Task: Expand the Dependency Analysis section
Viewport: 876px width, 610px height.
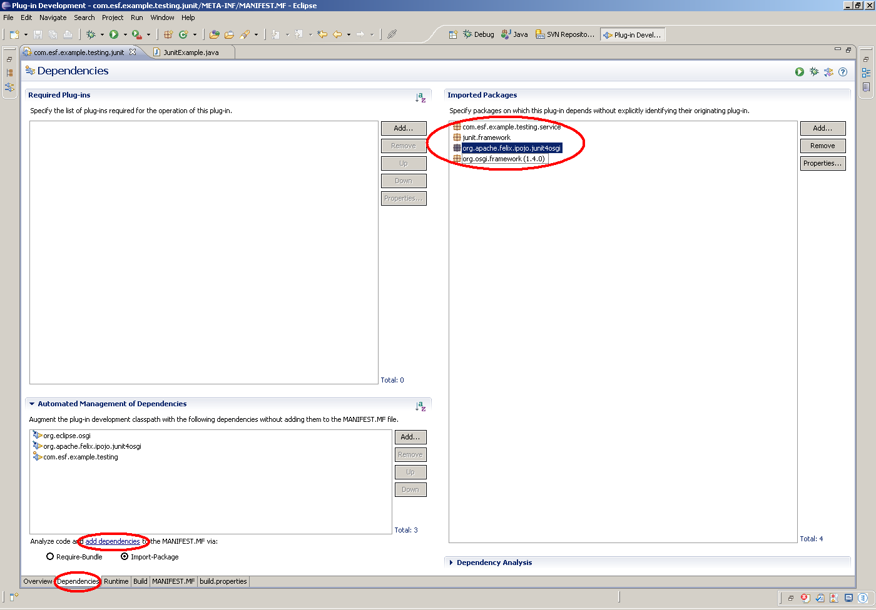Action: (451, 563)
